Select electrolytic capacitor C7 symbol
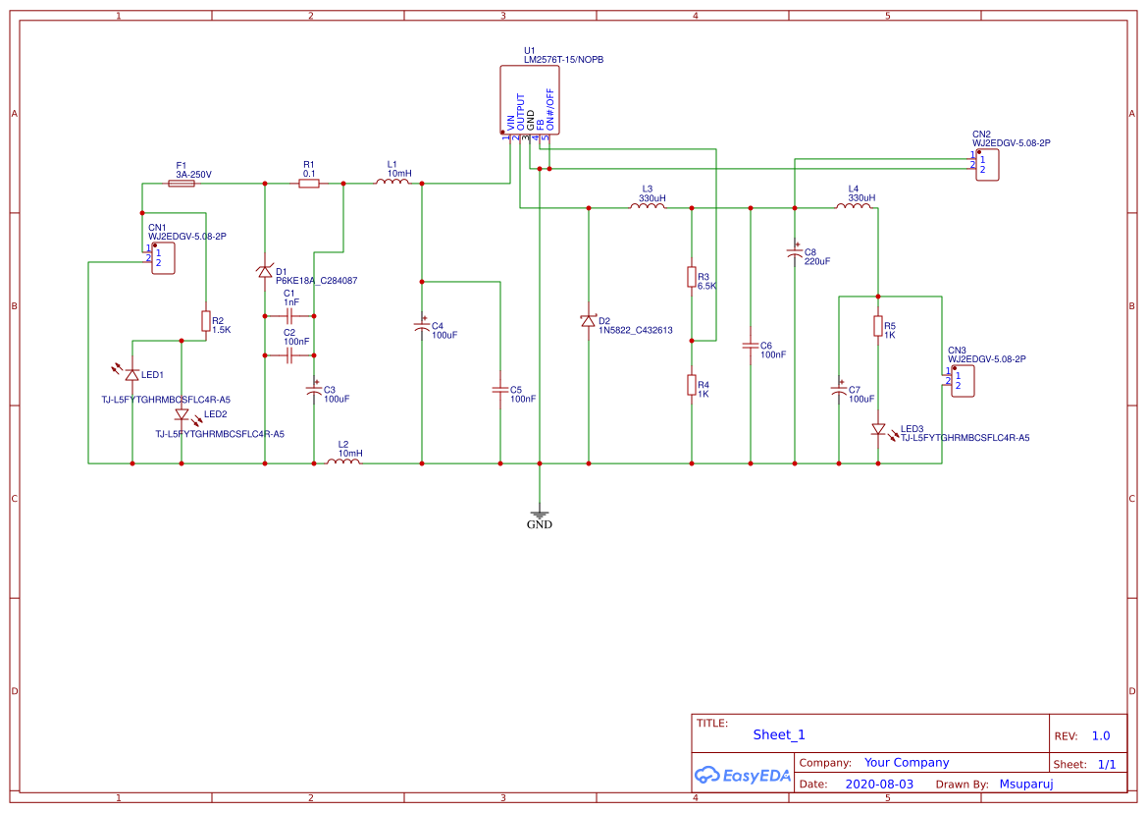The height and width of the screenshot is (813, 1147). point(839,390)
